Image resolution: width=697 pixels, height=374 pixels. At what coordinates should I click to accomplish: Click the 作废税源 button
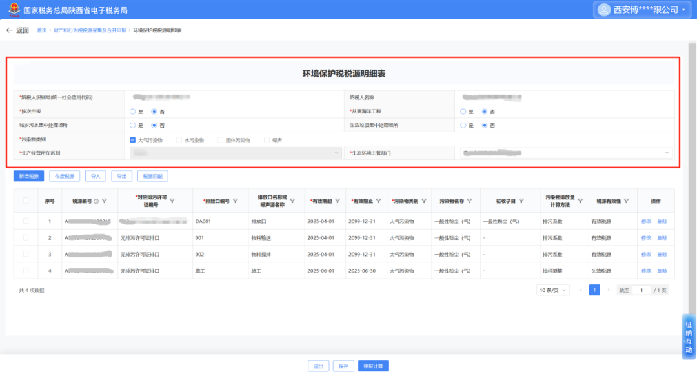click(65, 176)
